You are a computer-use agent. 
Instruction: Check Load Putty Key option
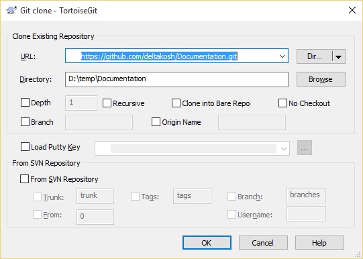(25, 147)
